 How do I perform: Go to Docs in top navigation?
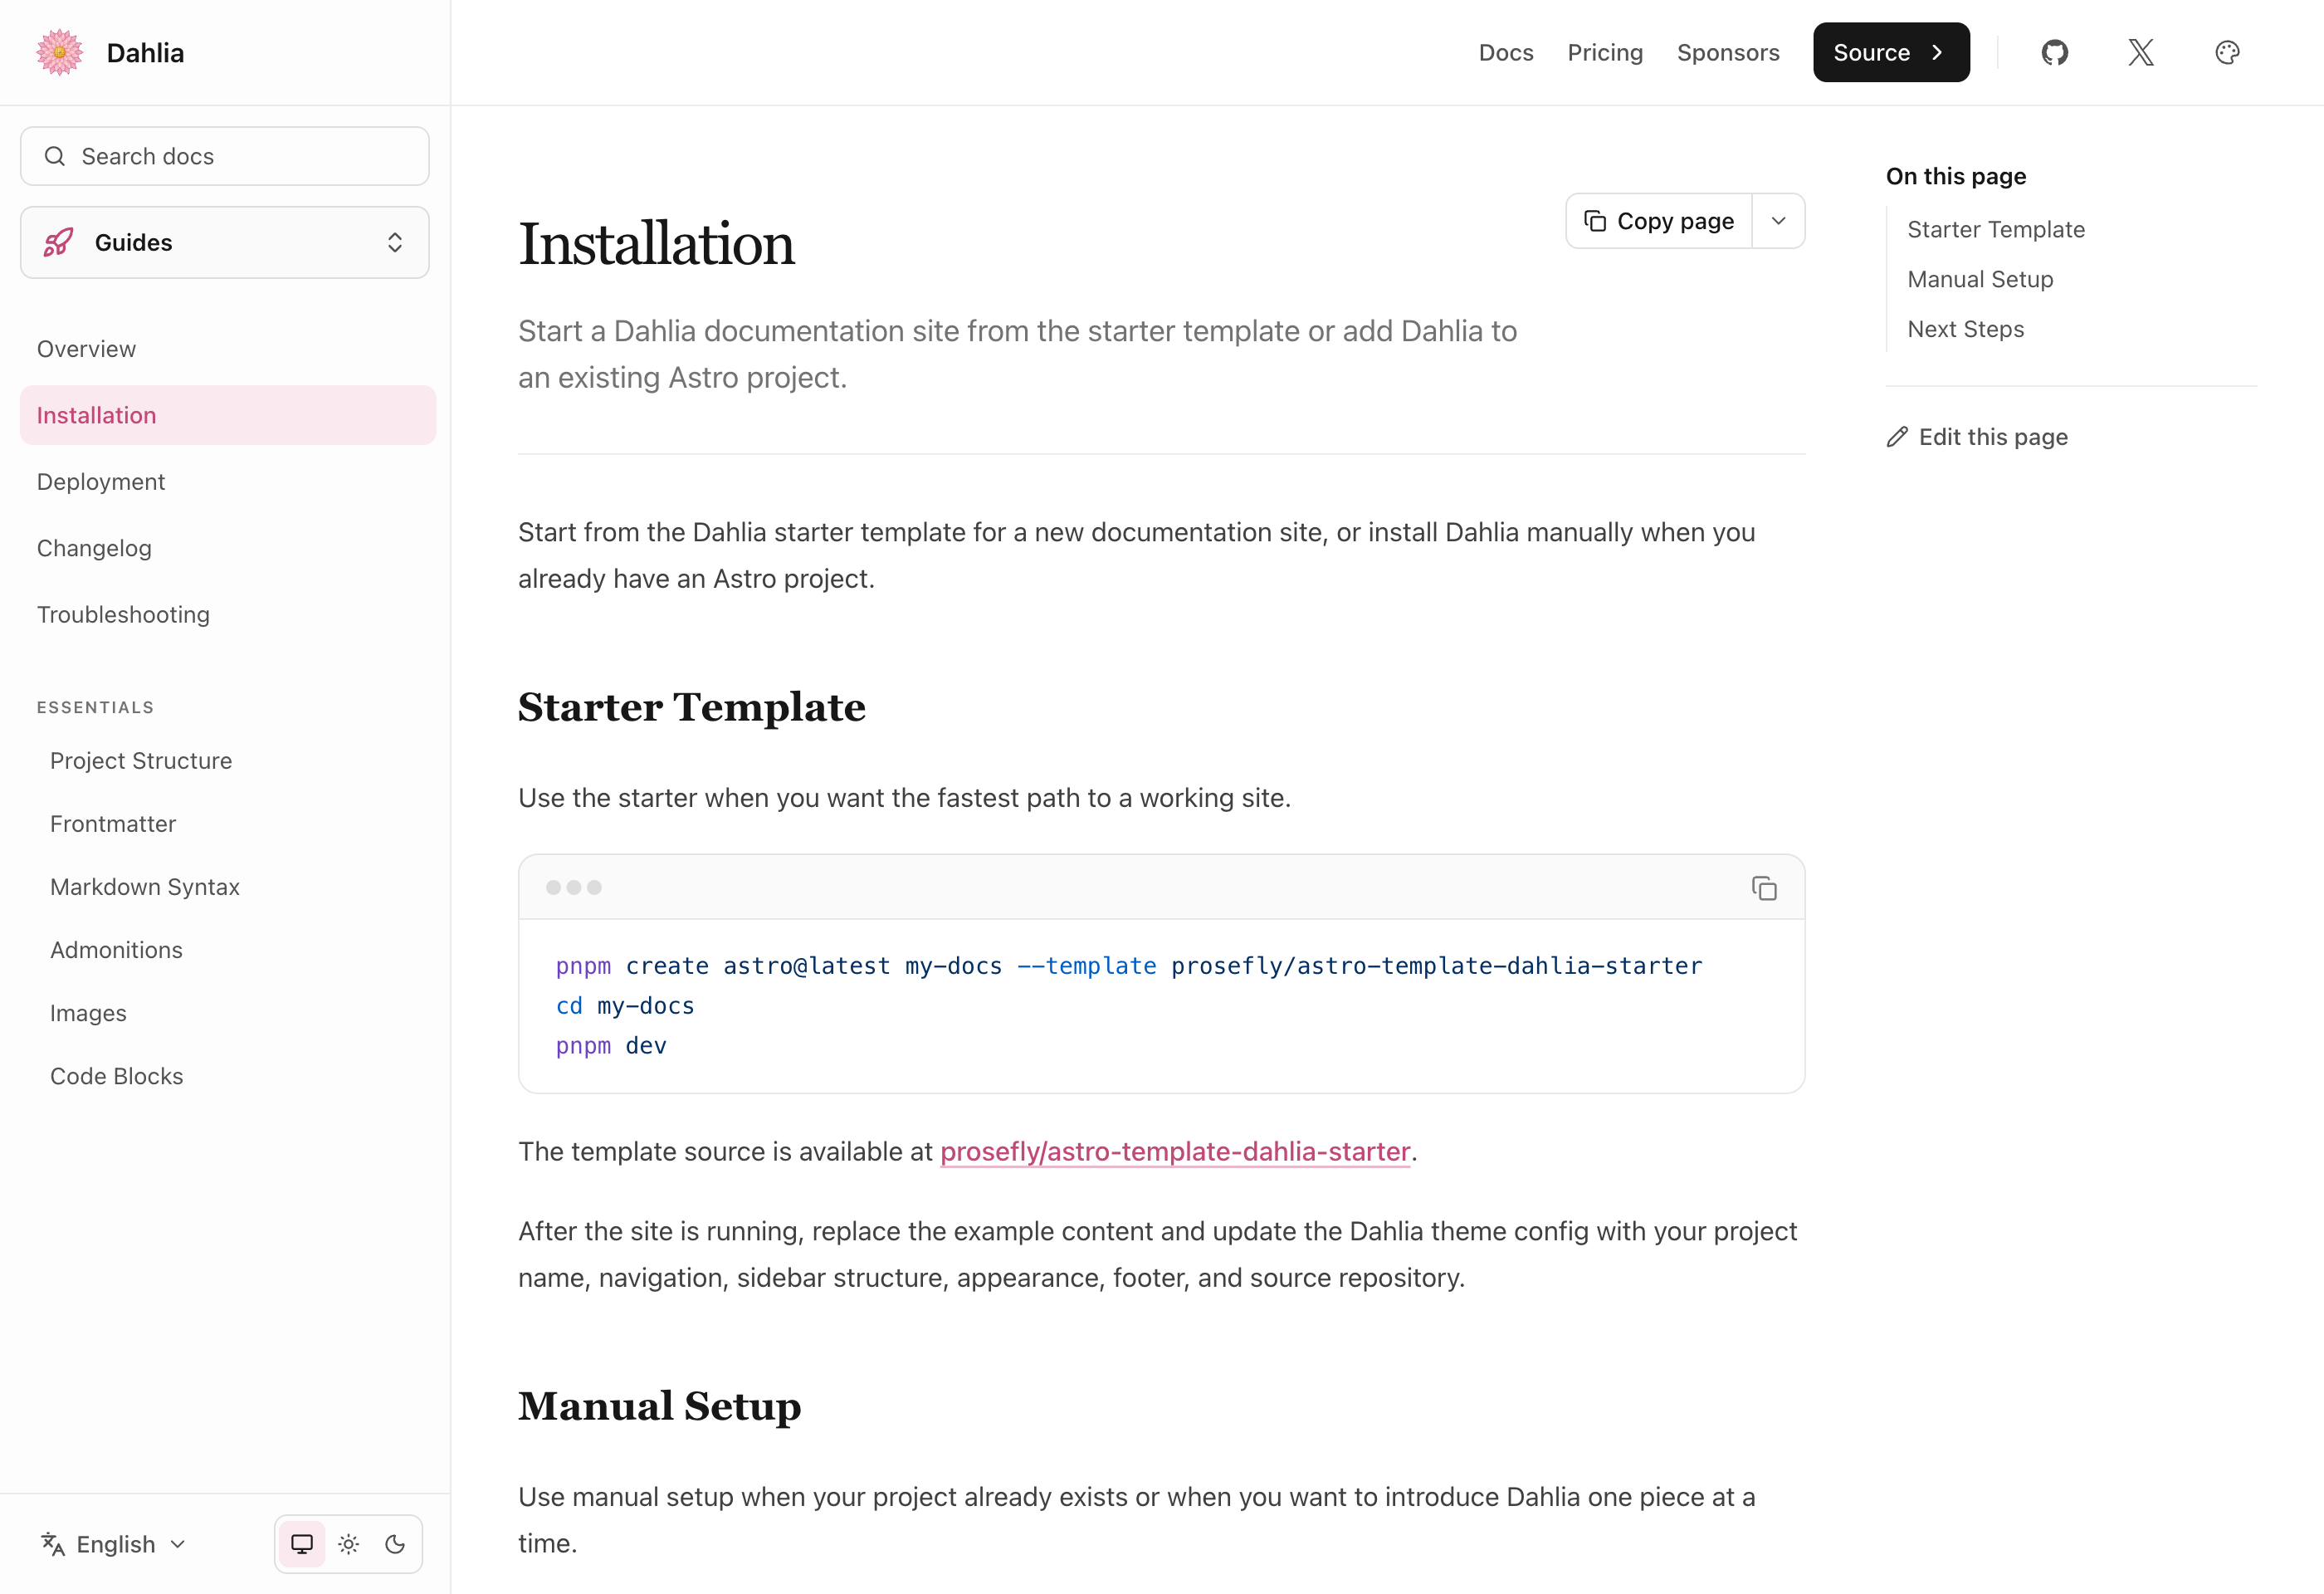1506,52
